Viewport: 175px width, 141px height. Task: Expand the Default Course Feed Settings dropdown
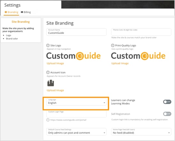(x=76, y=132)
